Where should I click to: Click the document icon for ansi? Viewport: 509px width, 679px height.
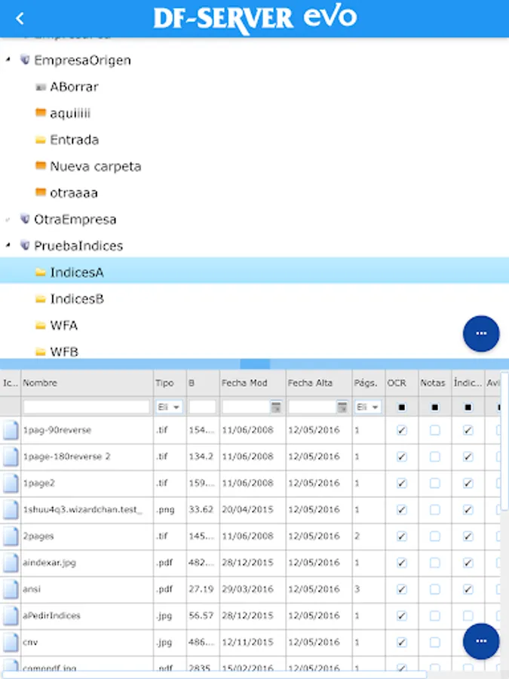tap(11, 589)
